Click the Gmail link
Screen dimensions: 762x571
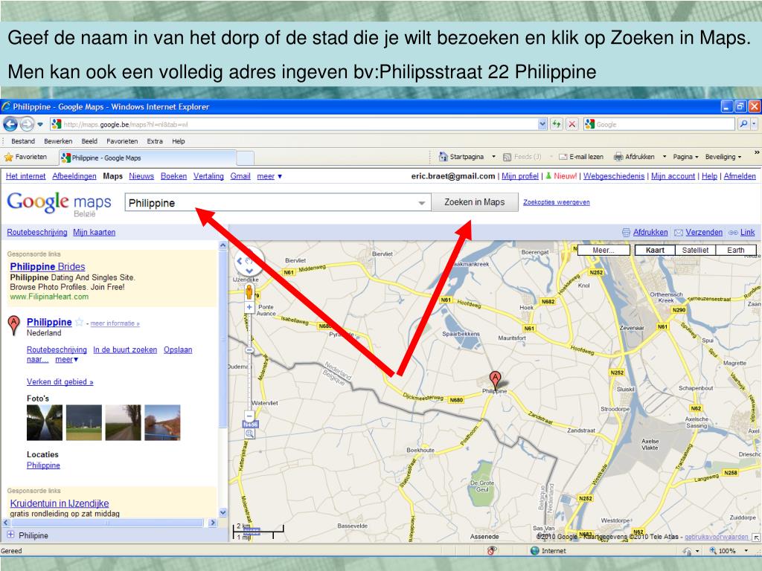click(x=240, y=176)
